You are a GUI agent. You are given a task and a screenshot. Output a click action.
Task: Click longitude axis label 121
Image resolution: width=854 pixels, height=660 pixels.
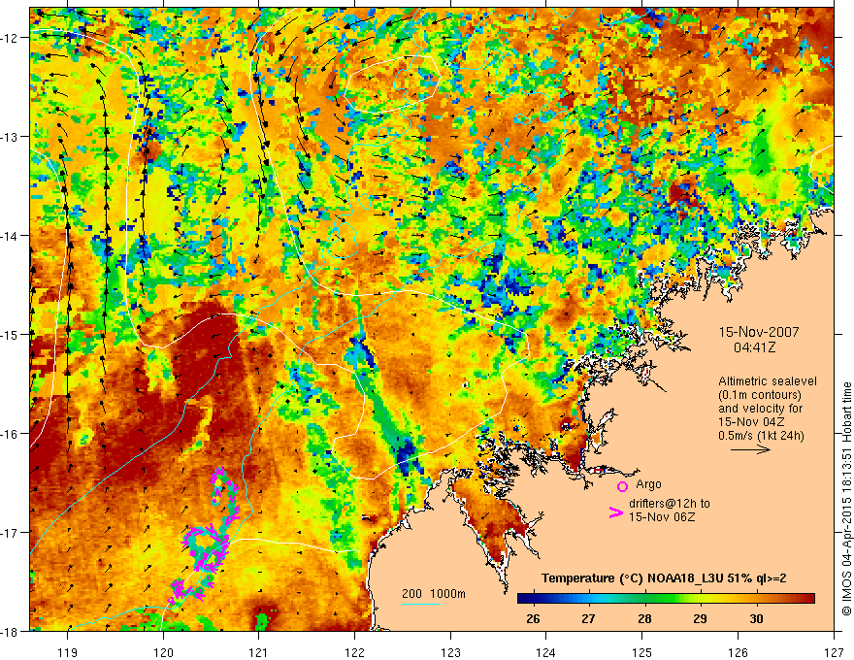(259, 652)
